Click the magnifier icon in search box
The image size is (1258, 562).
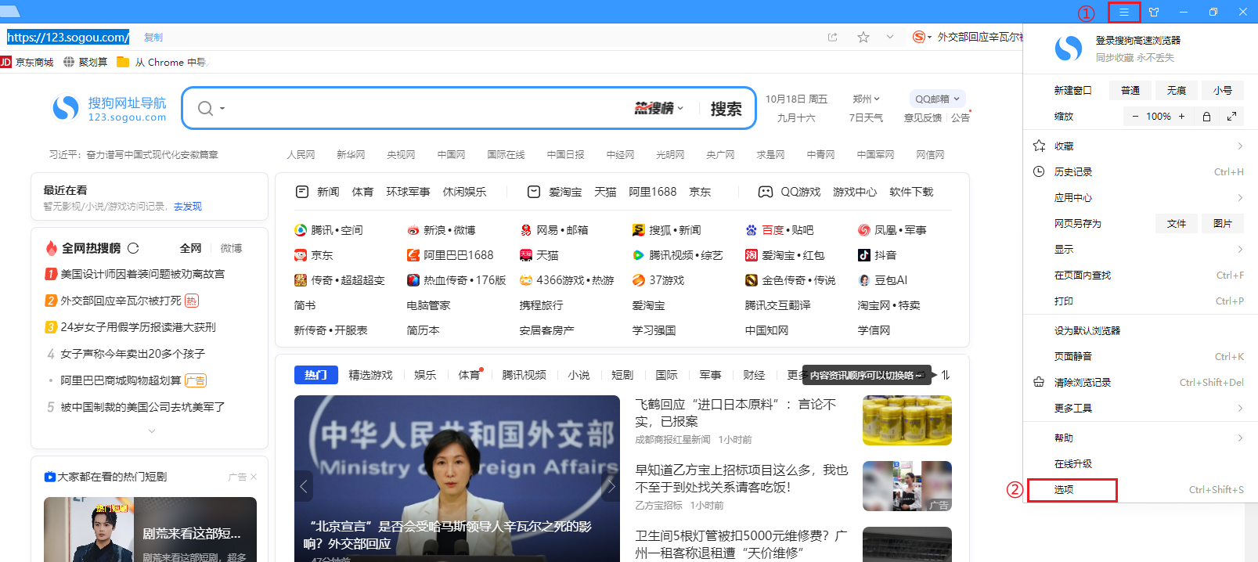click(205, 108)
